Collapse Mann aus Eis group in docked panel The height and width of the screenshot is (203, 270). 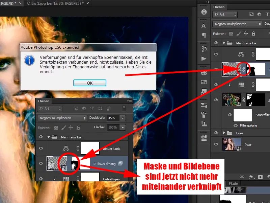pos(224,43)
